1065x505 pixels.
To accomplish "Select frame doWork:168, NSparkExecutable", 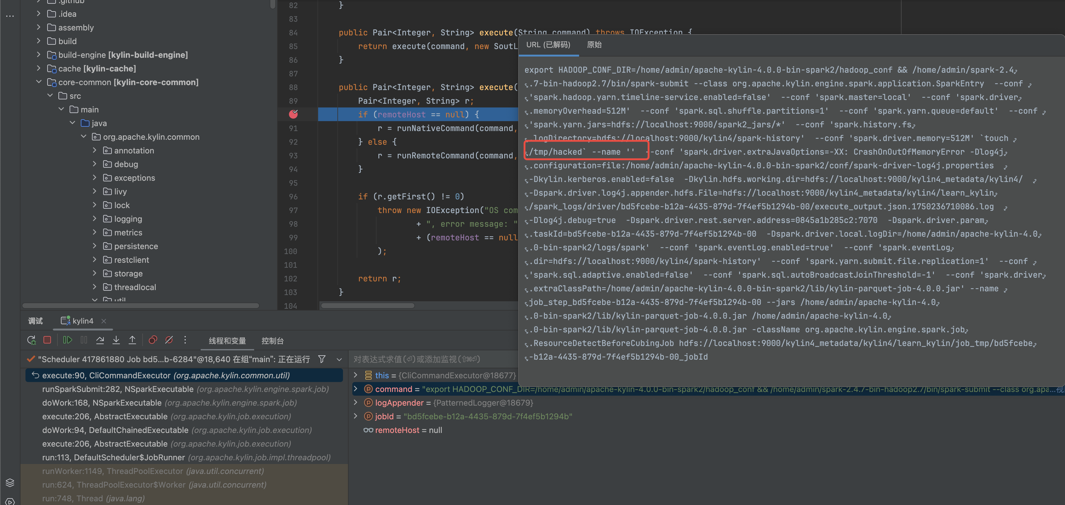I will [x=185, y=403].
